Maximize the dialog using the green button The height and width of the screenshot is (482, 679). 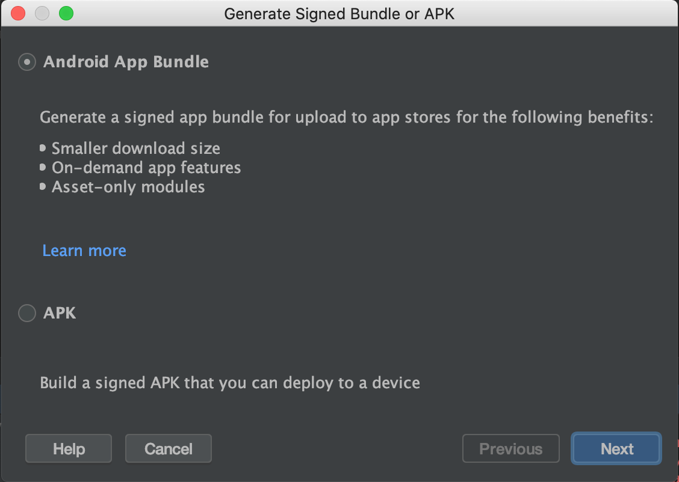(x=66, y=13)
